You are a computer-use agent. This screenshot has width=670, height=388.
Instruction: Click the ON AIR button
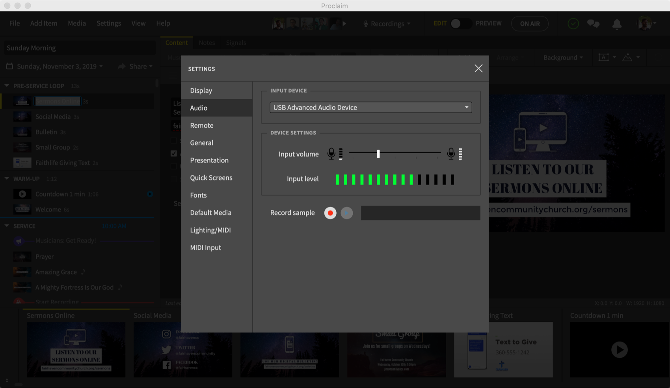pyautogui.click(x=530, y=24)
